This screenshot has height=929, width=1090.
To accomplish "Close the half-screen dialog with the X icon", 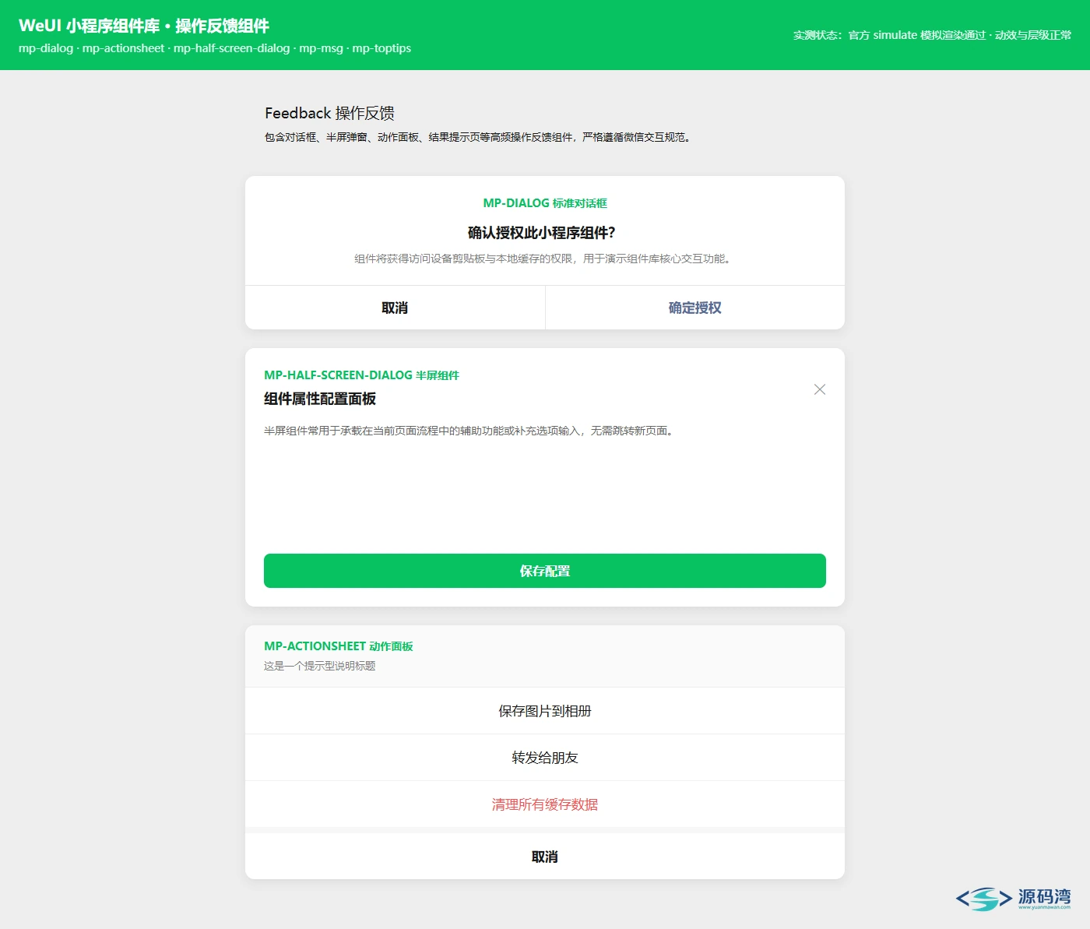I will pos(820,389).
